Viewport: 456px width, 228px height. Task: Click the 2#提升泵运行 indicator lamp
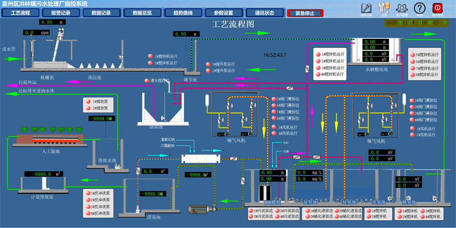[x=208, y=71]
